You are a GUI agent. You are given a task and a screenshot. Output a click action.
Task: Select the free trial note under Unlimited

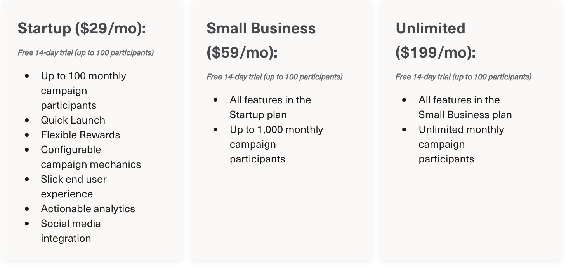[x=464, y=77]
